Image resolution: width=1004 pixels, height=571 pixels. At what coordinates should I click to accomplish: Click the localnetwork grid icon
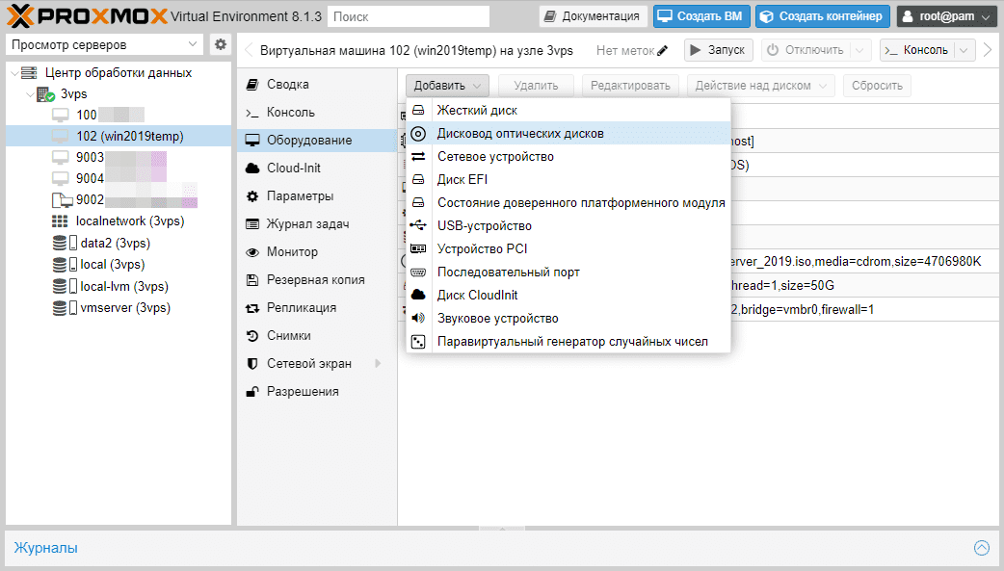(60, 221)
